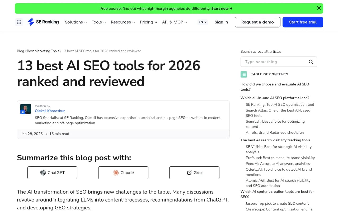
Task: Open Oleksii Khoroshun author profile link
Action: click(x=50, y=111)
